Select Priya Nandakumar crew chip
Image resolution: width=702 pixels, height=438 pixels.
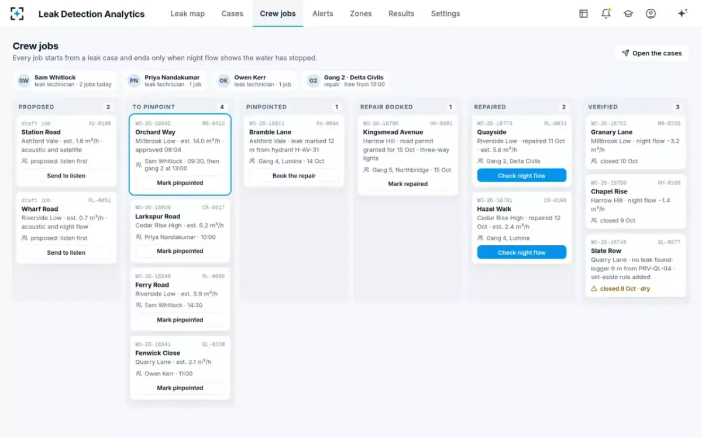click(x=166, y=81)
